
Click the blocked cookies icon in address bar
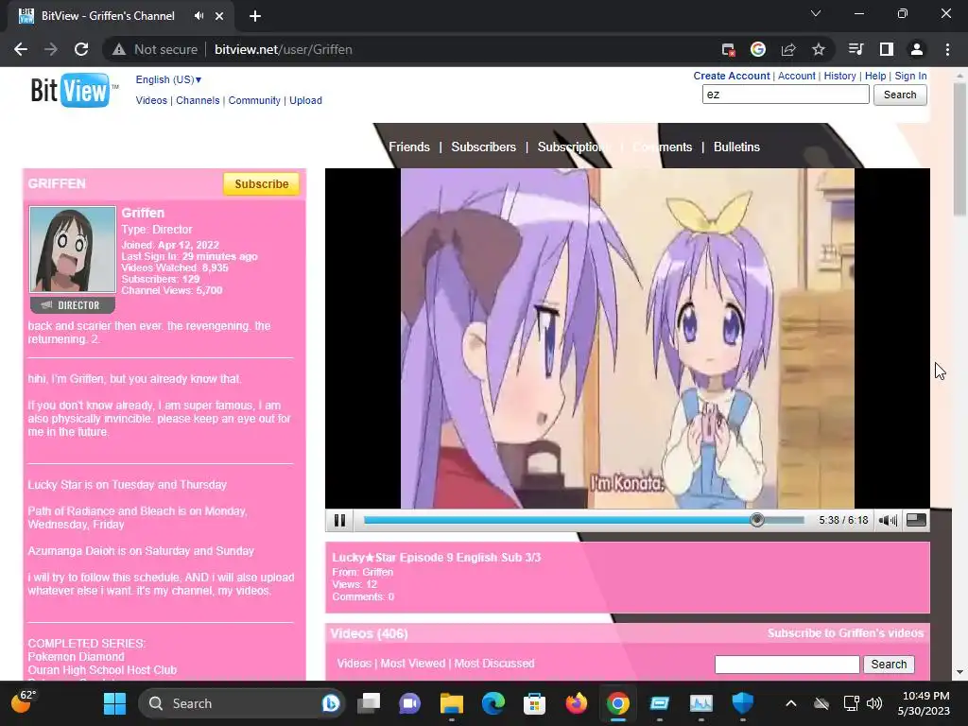coord(728,49)
